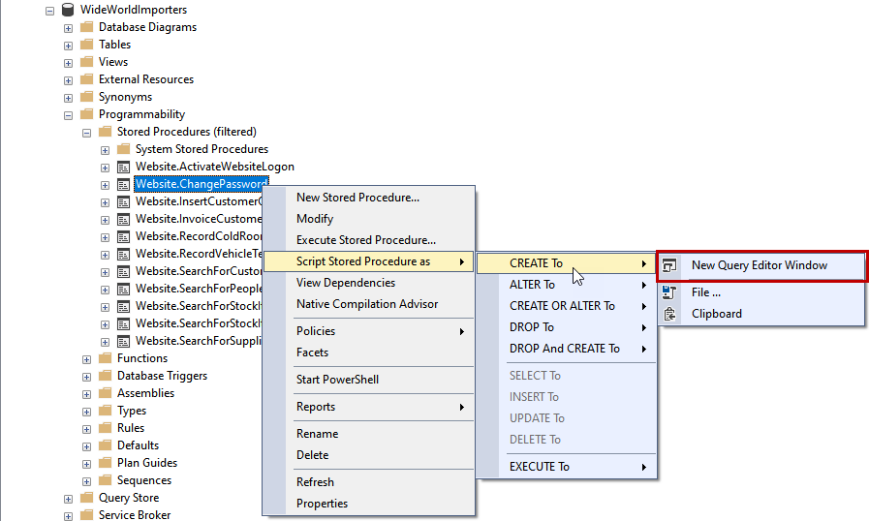Click the Website.ActivateWebsiteLogon procedure icon
Image resolution: width=869 pixels, height=521 pixels.
coord(124,167)
